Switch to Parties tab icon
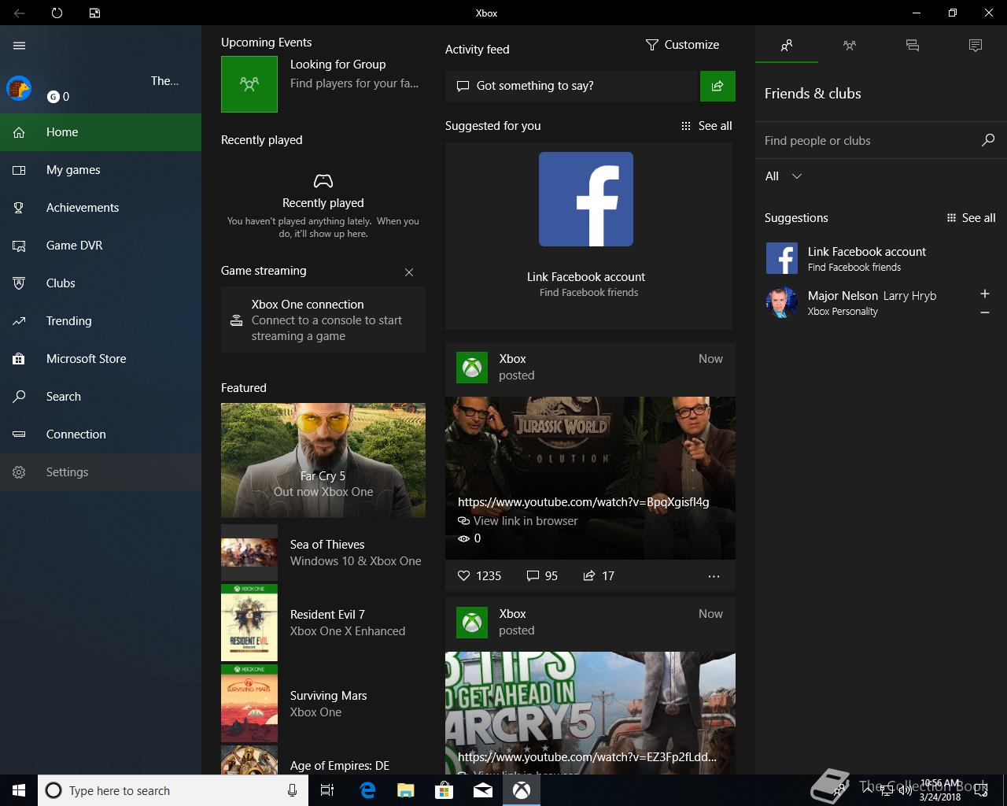Viewport: 1007px width, 806px height. (x=850, y=46)
